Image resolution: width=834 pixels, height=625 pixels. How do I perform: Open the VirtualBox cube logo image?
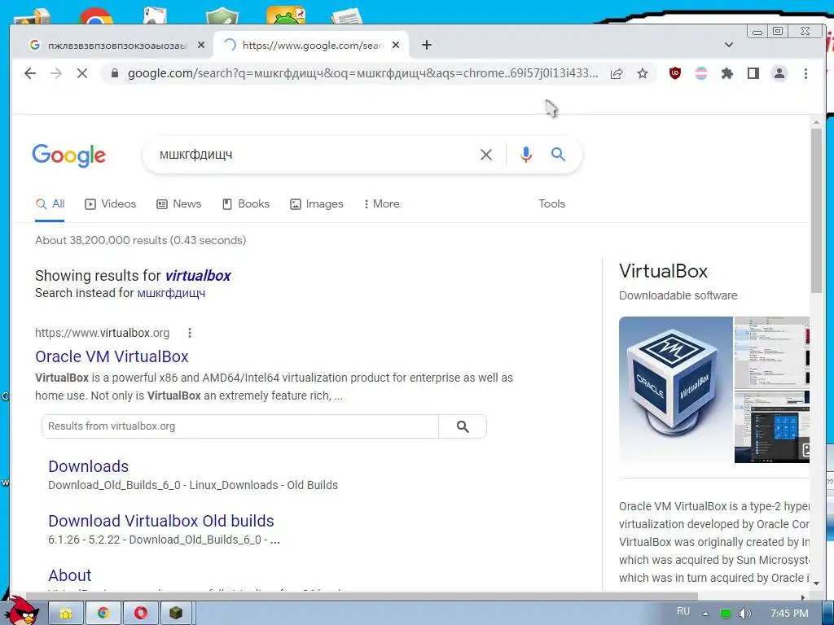click(675, 390)
